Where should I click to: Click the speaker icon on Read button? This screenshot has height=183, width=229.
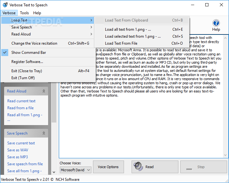pyautogui.click(x=138, y=167)
